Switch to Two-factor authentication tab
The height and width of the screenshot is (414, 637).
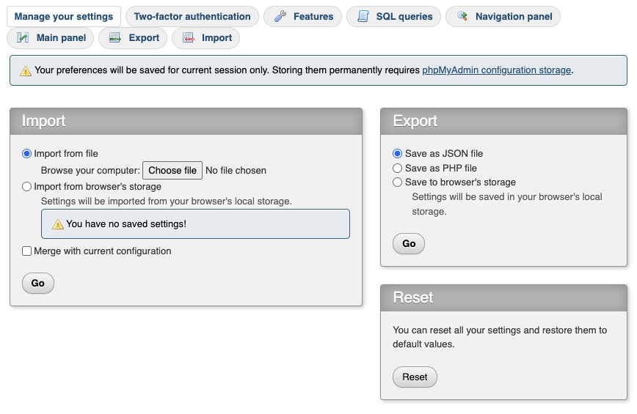pyautogui.click(x=192, y=17)
